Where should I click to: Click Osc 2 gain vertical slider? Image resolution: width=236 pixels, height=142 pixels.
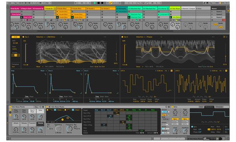(x=125, y=53)
